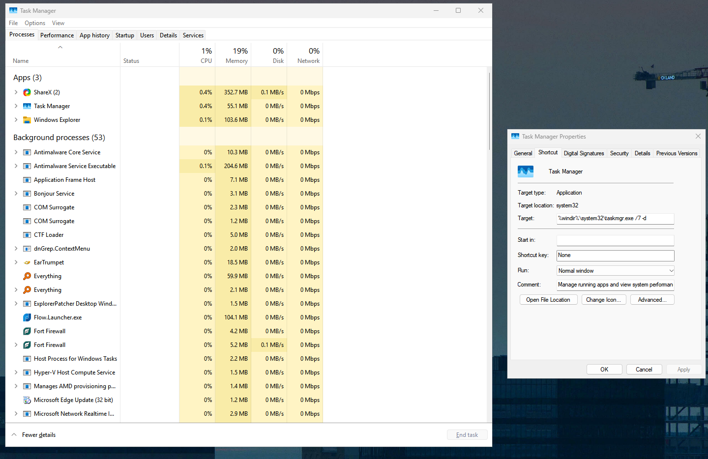Click the ExplorerPatcher Desktop Window icon
The width and height of the screenshot is (708, 459).
click(x=27, y=304)
